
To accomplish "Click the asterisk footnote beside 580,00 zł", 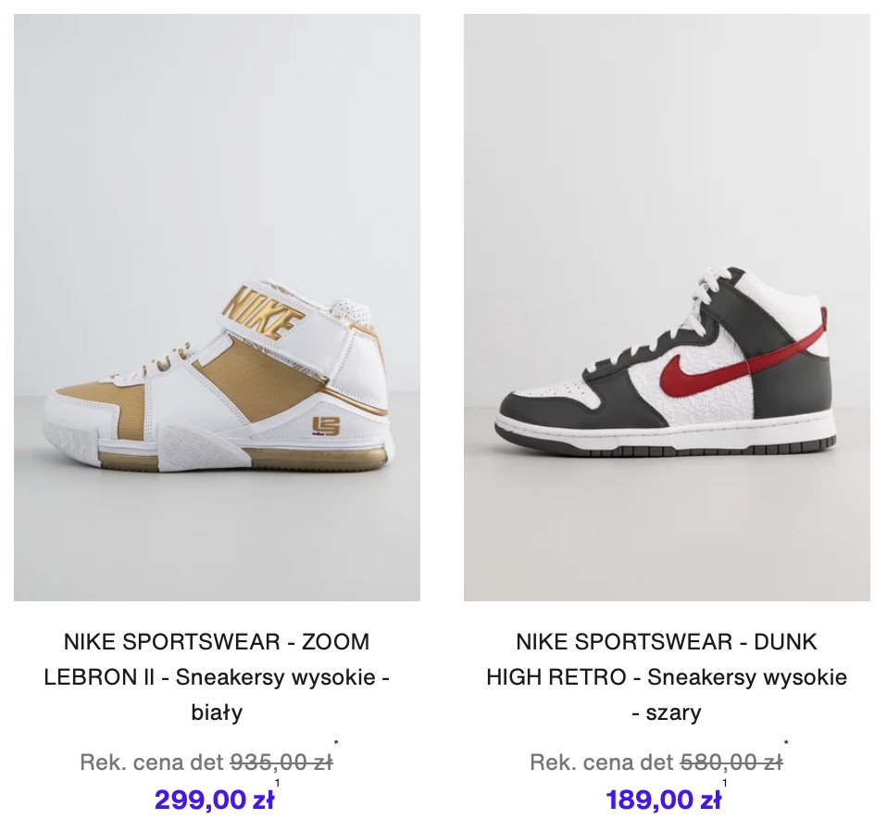I will (x=786, y=742).
